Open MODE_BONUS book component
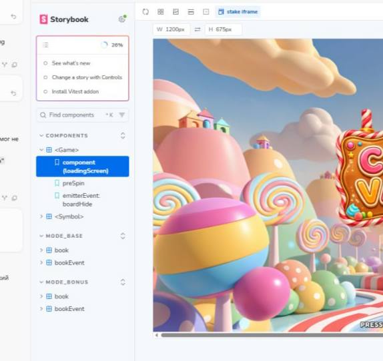The image size is (383, 361). pos(61,296)
